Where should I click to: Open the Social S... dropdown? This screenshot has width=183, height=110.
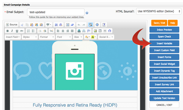[x=106, y=37]
